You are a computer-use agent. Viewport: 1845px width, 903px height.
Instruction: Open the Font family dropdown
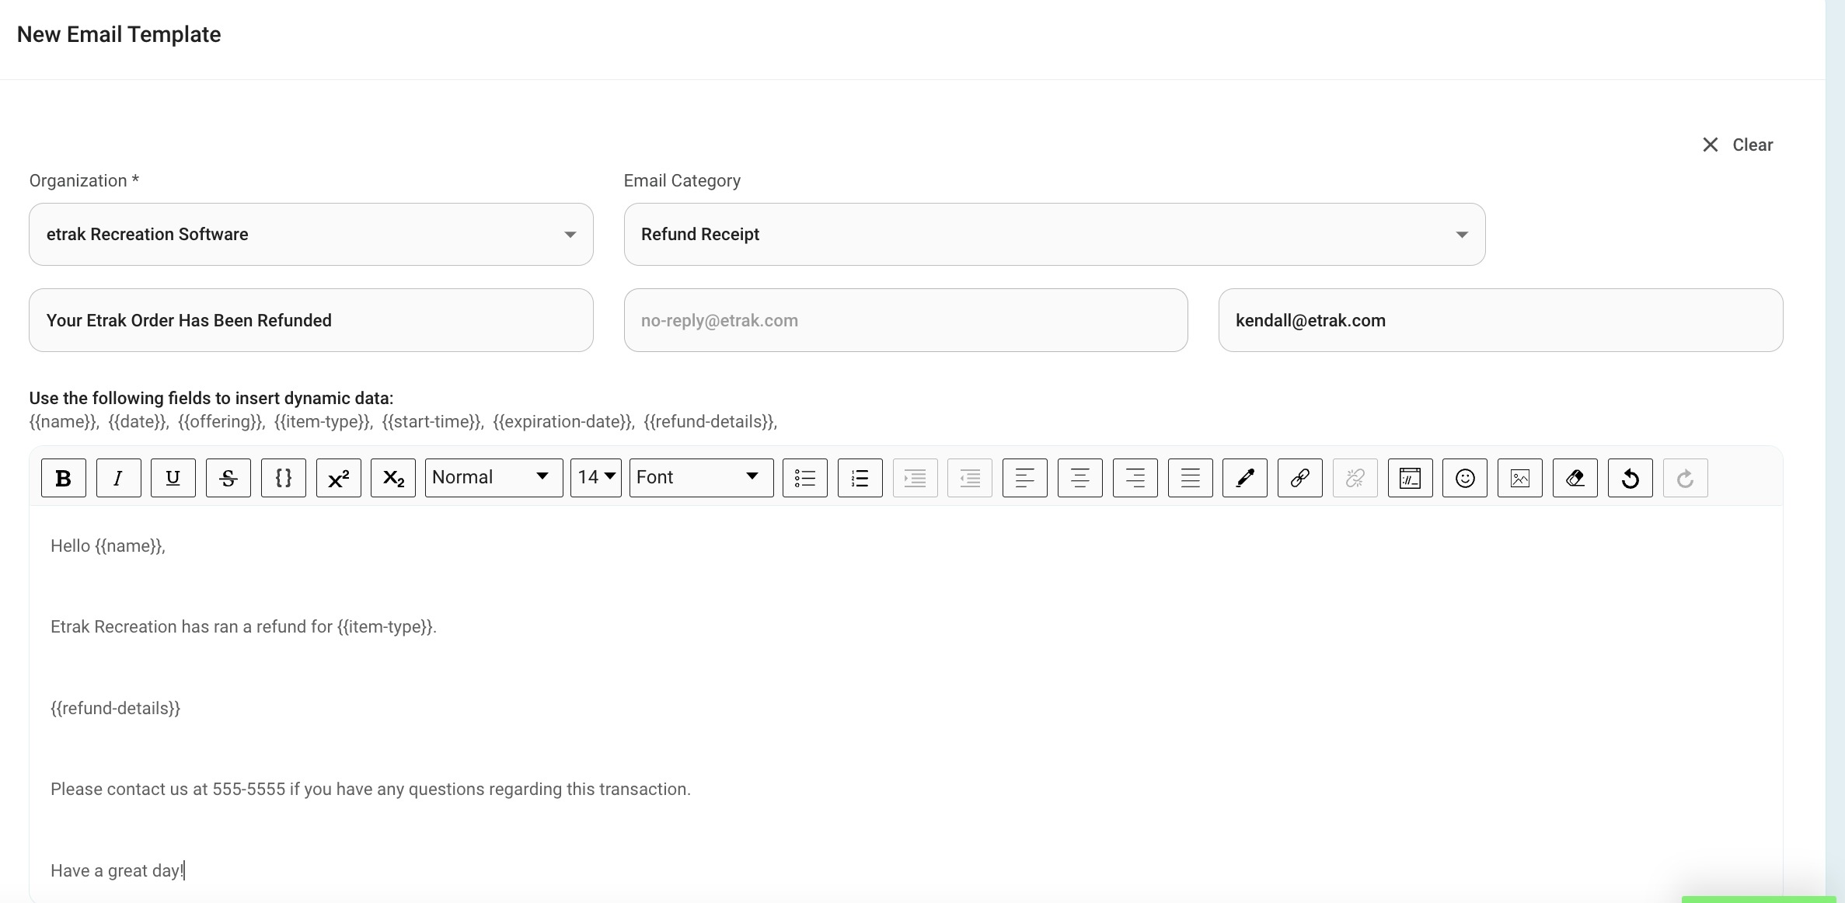pos(702,478)
